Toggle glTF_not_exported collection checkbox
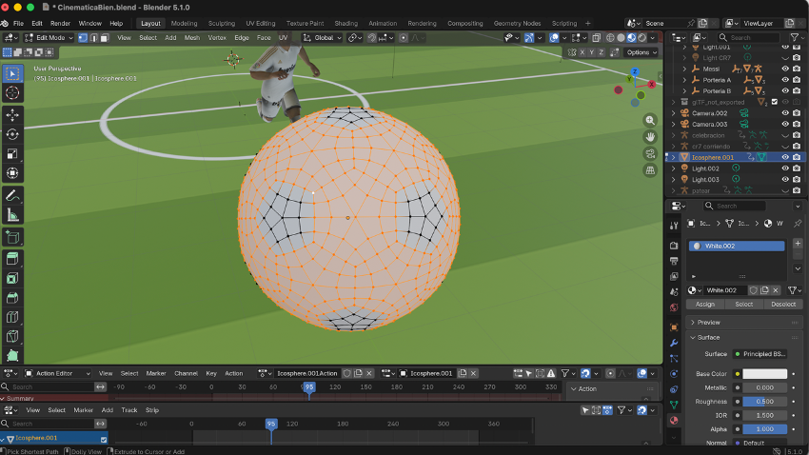The image size is (809, 455). pos(774,102)
